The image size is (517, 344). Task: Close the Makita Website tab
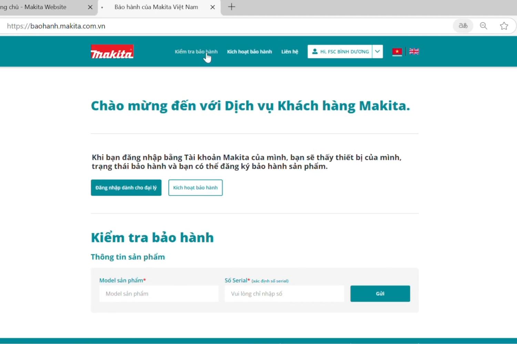coord(90,7)
